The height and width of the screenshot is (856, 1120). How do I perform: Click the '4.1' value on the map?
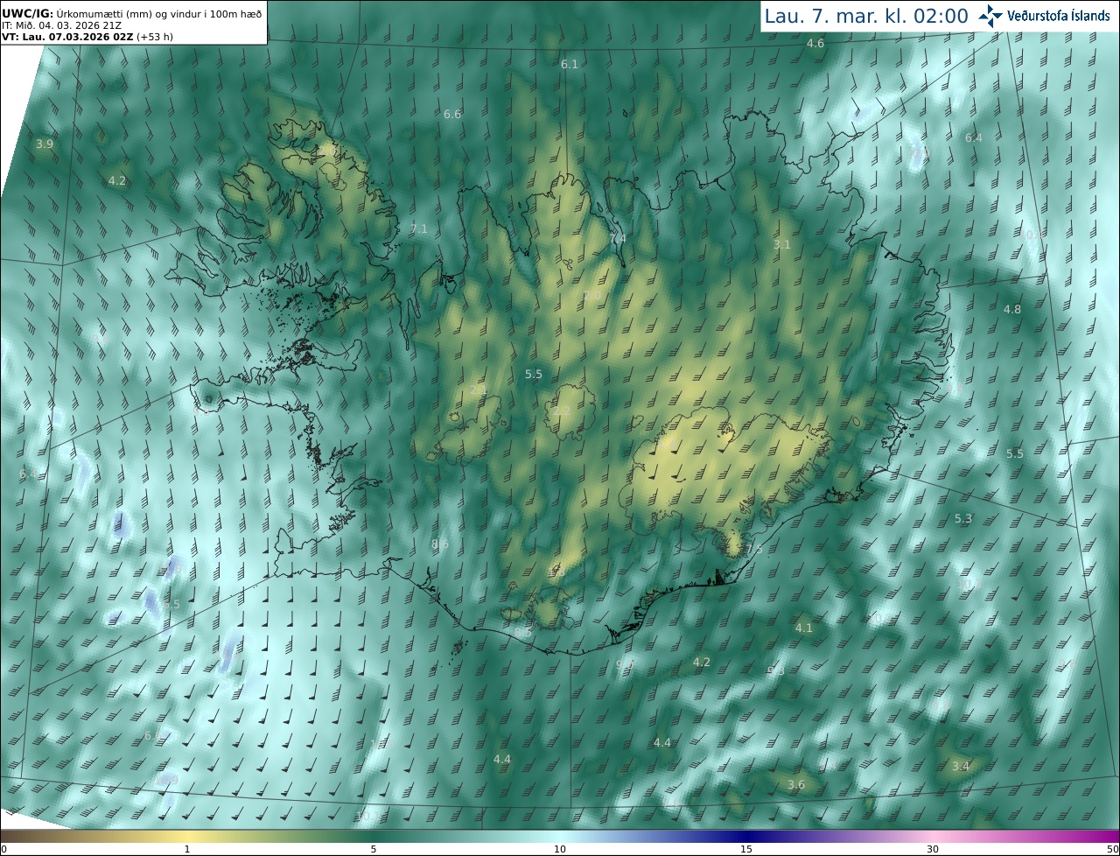coord(804,628)
